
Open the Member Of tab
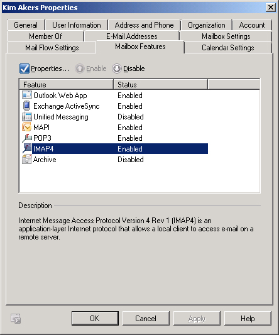pyautogui.click(x=45, y=36)
